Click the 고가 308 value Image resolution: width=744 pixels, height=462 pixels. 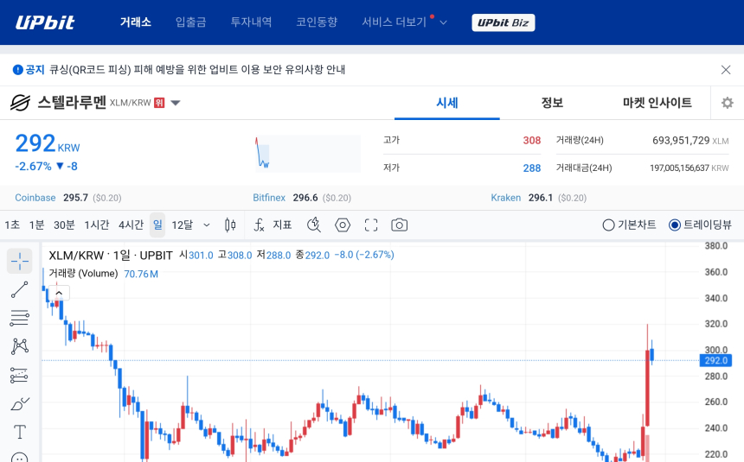coord(532,140)
